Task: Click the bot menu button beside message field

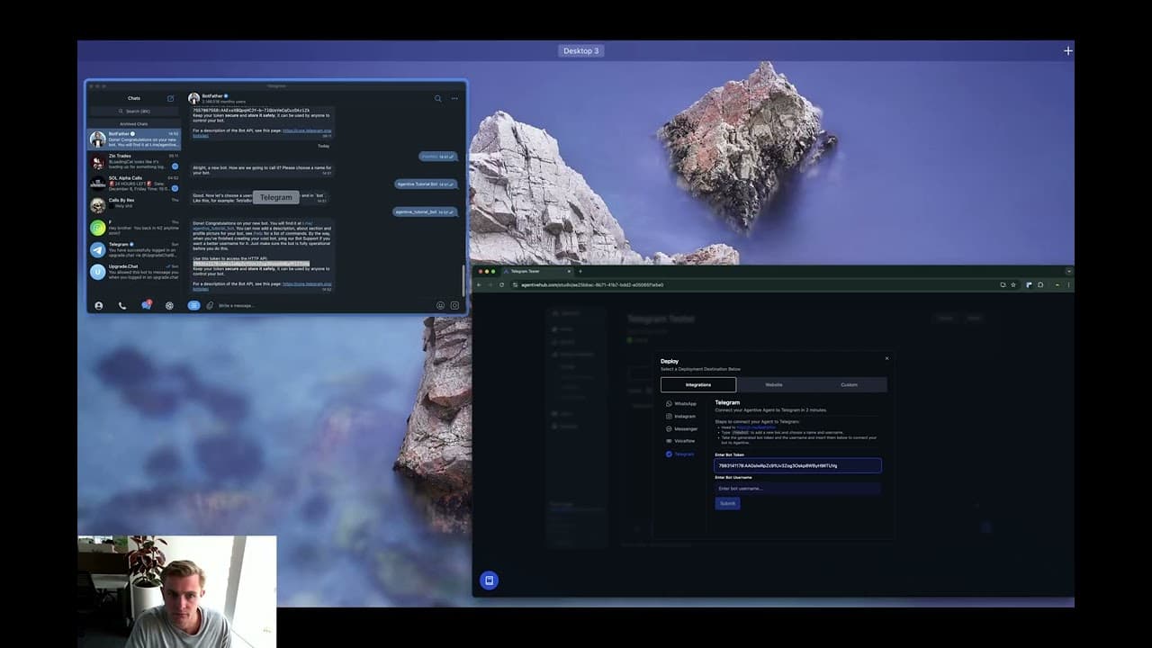Action: tap(193, 306)
